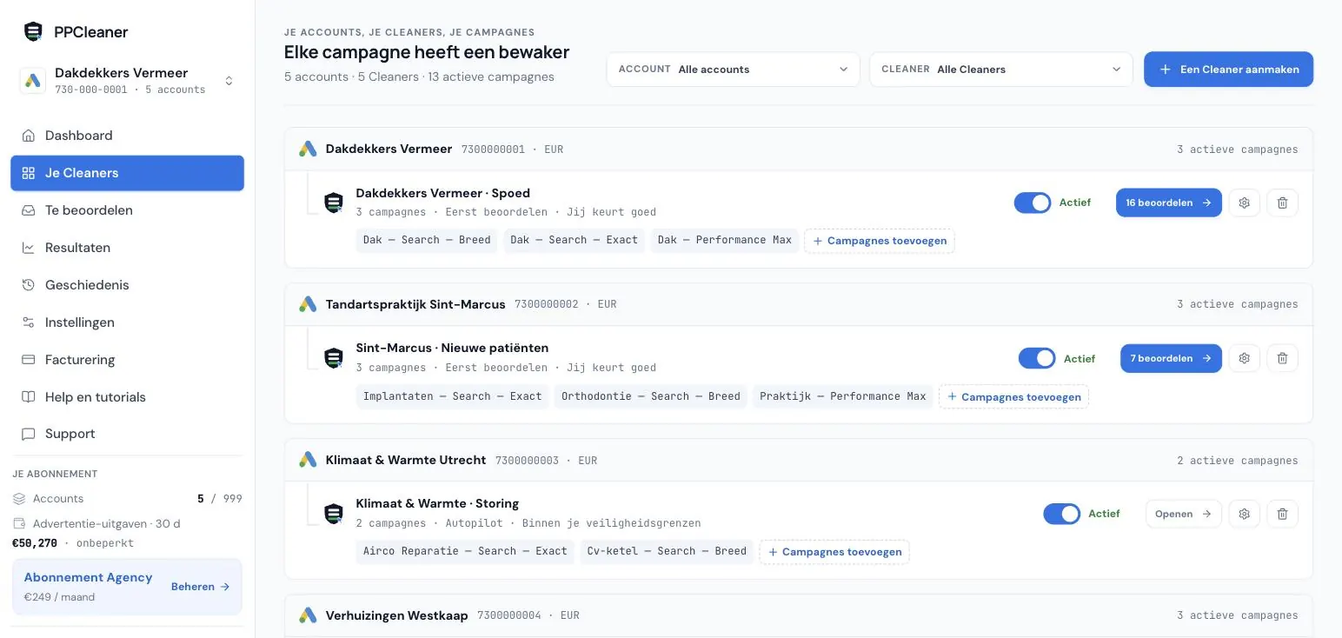
Task: Click 16 beoordelen button
Action: coord(1168,203)
